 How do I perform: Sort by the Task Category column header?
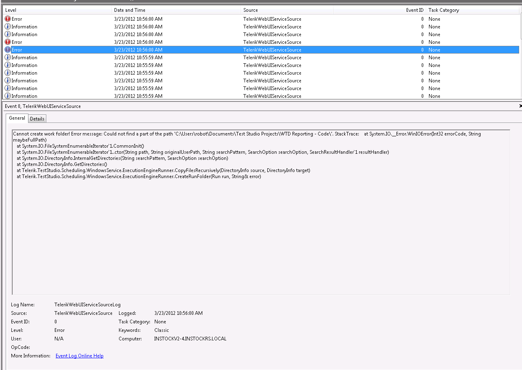pyautogui.click(x=473, y=10)
